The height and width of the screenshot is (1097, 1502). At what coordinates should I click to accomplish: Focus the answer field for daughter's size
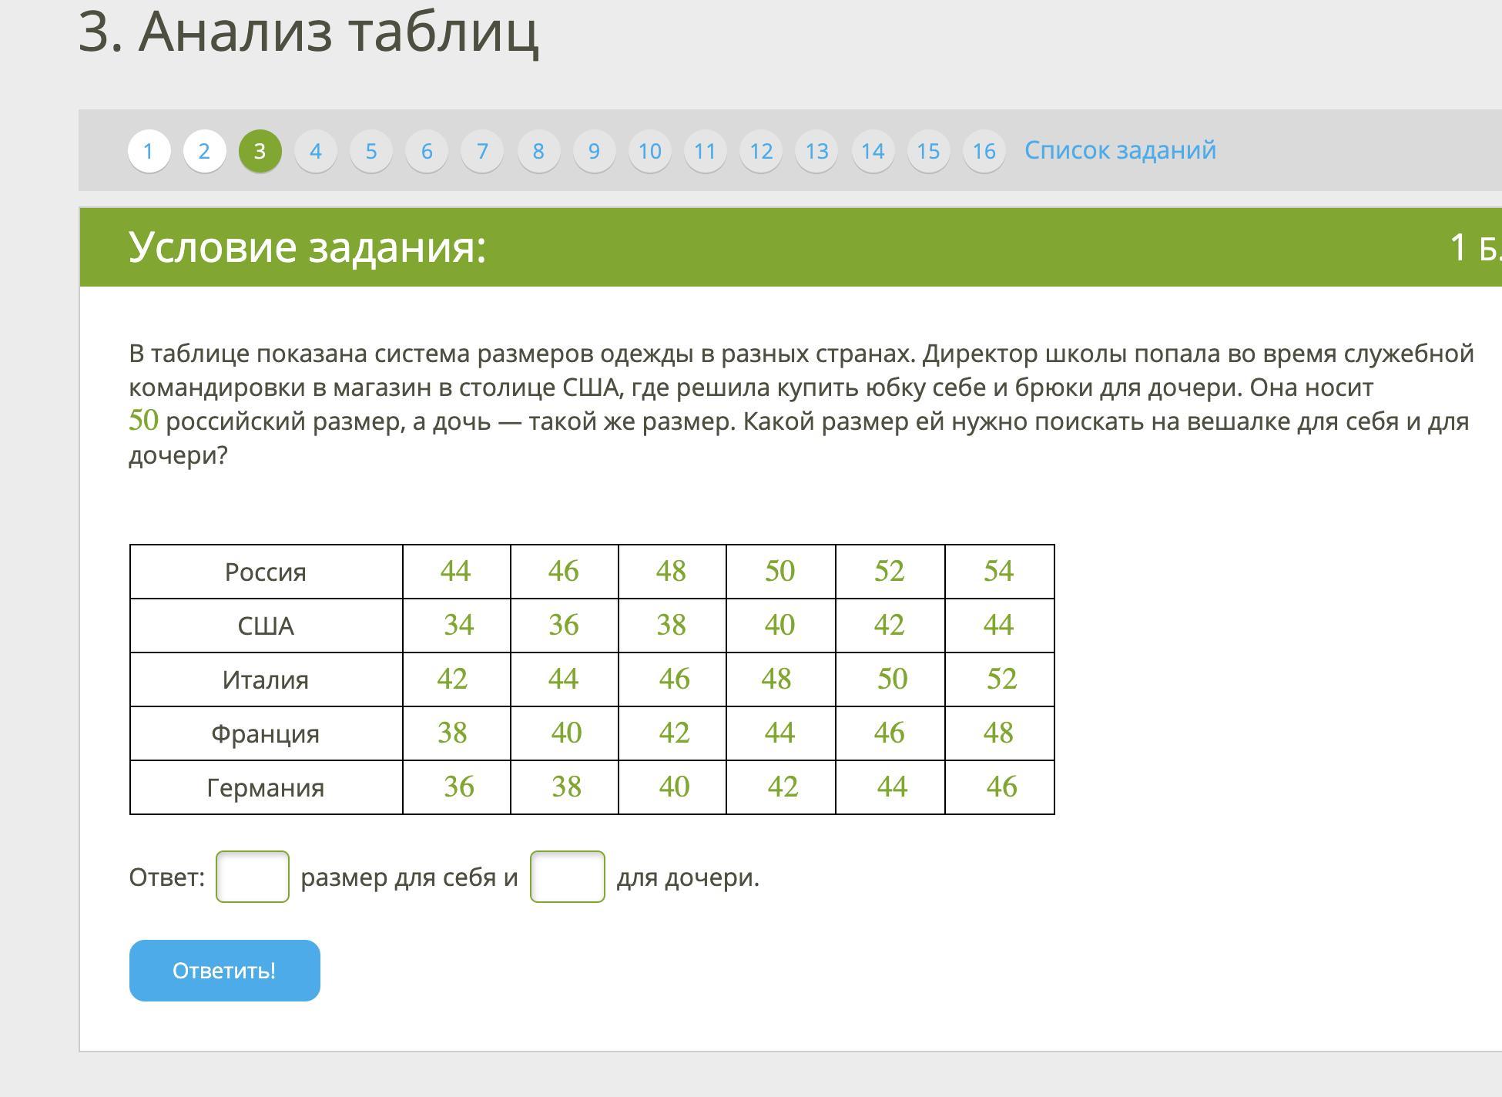567,877
